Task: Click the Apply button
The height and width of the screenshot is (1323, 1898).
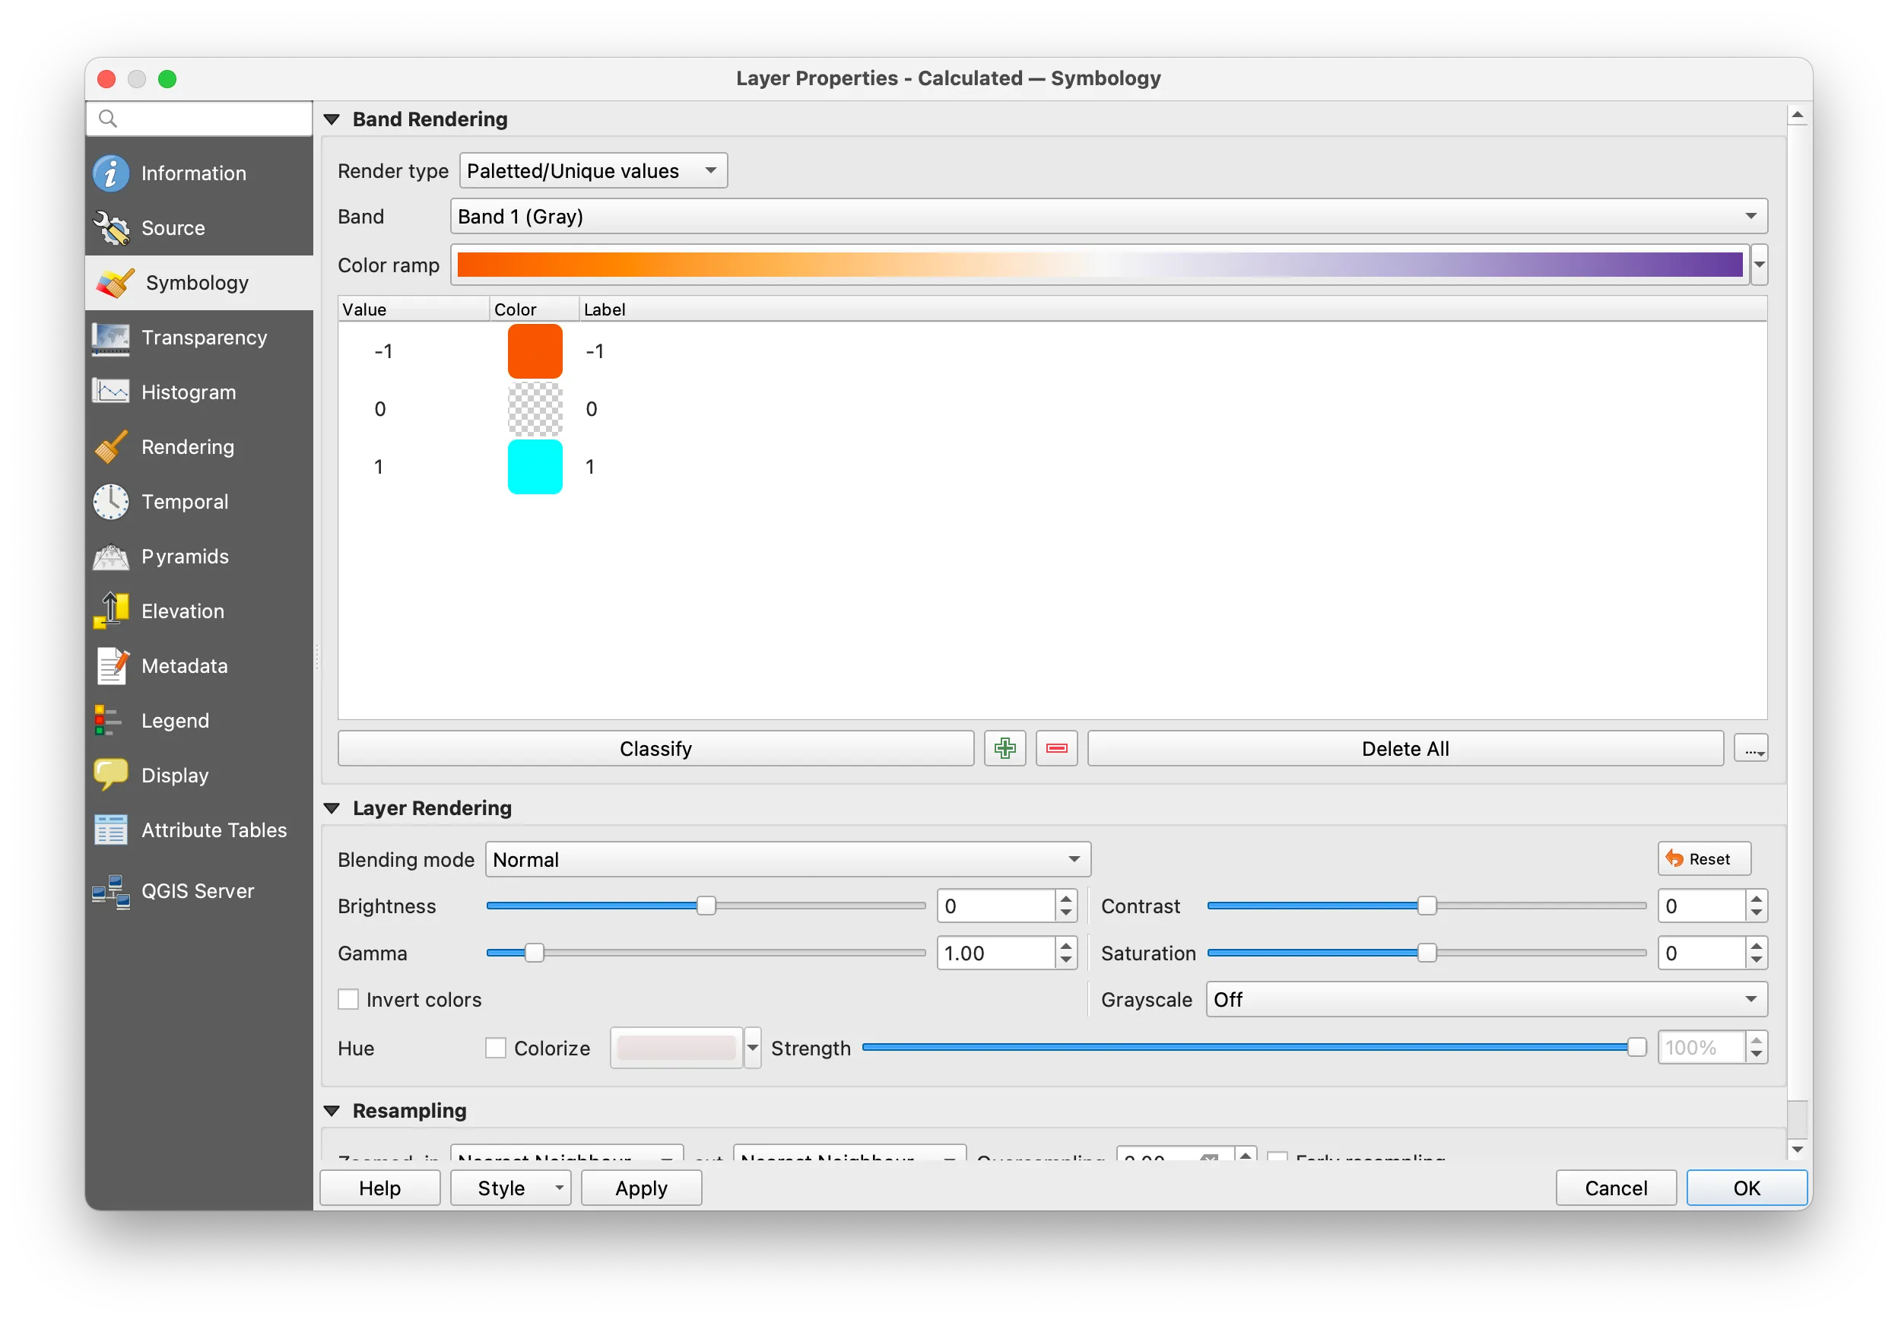Action: point(641,1188)
